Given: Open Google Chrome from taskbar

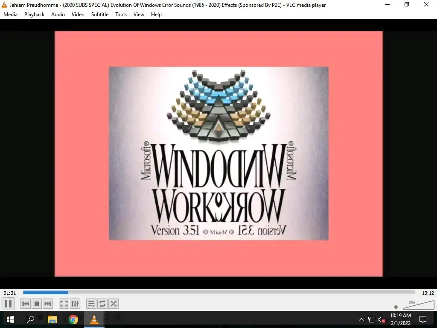Looking at the screenshot, I should click(x=73, y=319).
